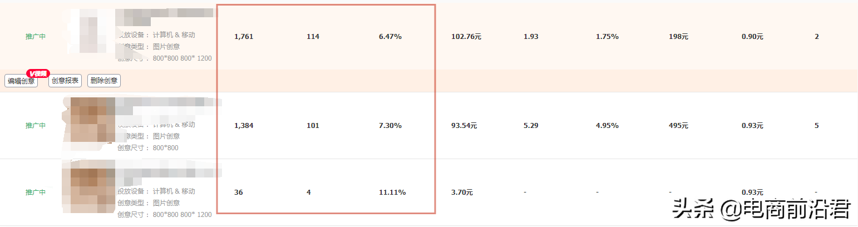Image resolution: width=858 pixels, height=227 pixels.
Task: Click the 495元 amount cell
Action: click(x=678, y=126)
